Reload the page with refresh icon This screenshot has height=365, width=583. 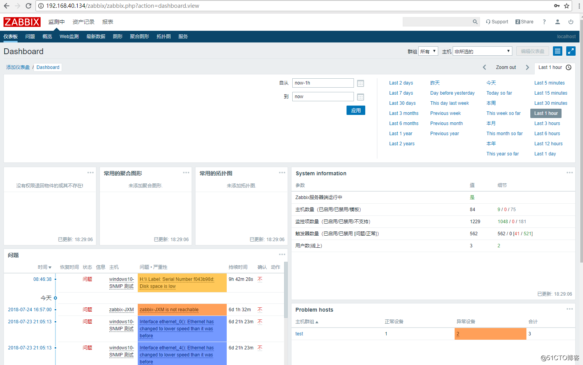pos(28,6)
